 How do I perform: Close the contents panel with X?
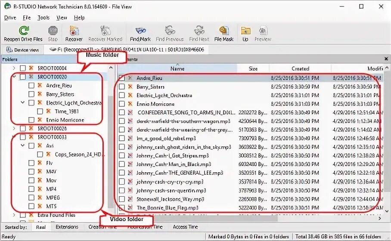pyautogui.click(x=386, y=59)
